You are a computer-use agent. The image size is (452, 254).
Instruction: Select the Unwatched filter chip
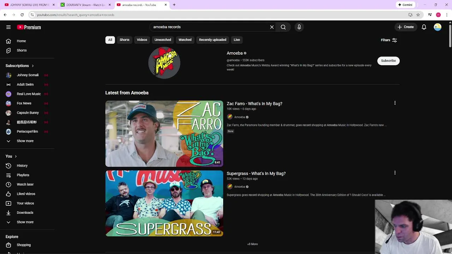click(163, 40)
